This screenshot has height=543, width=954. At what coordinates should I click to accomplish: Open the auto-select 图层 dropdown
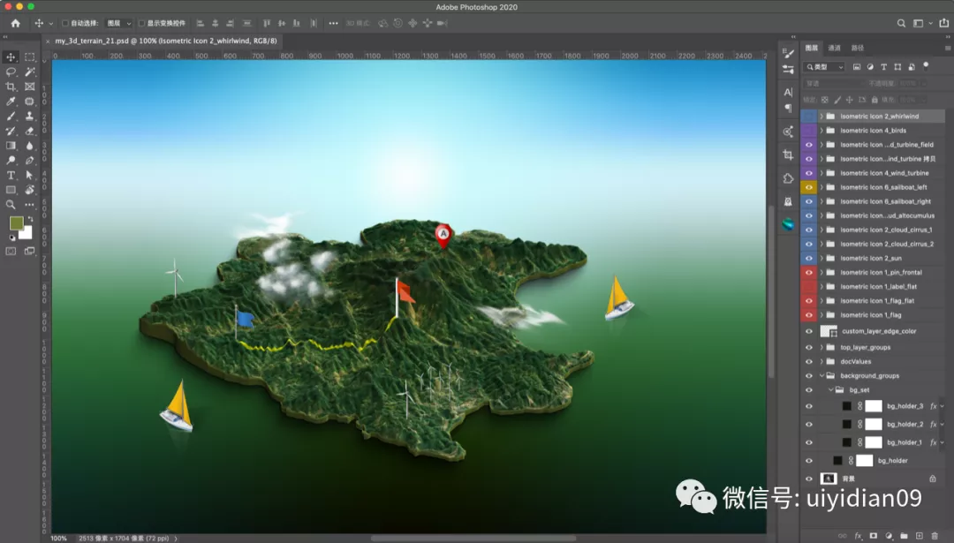[118, 23]
